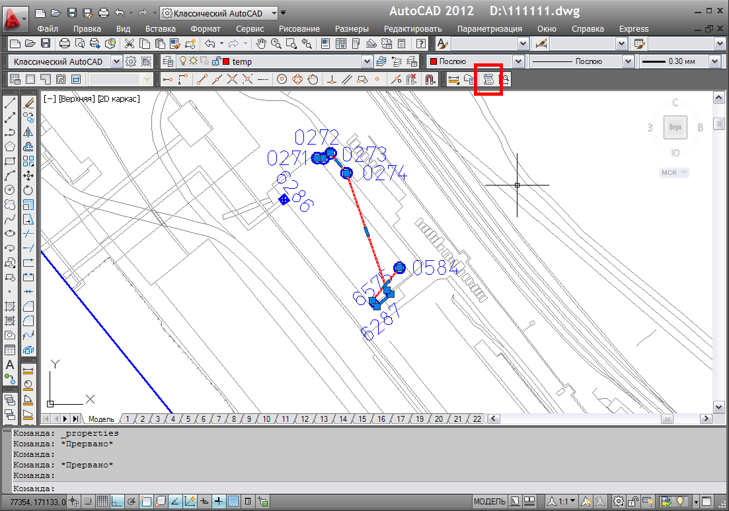Select the Rotate tool

pyautogui.click(x=28, y=189)
